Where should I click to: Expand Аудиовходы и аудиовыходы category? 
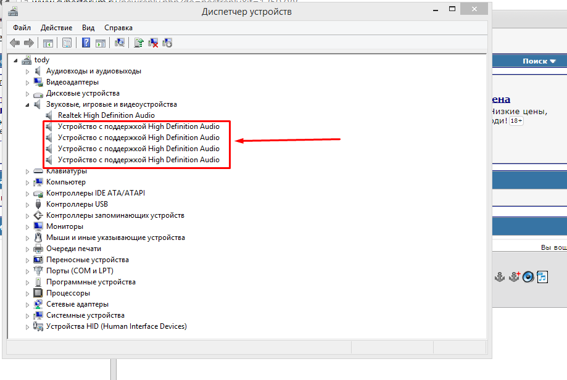(28, 72)
